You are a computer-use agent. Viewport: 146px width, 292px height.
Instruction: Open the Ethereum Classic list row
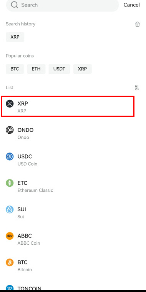pos(73,186)
